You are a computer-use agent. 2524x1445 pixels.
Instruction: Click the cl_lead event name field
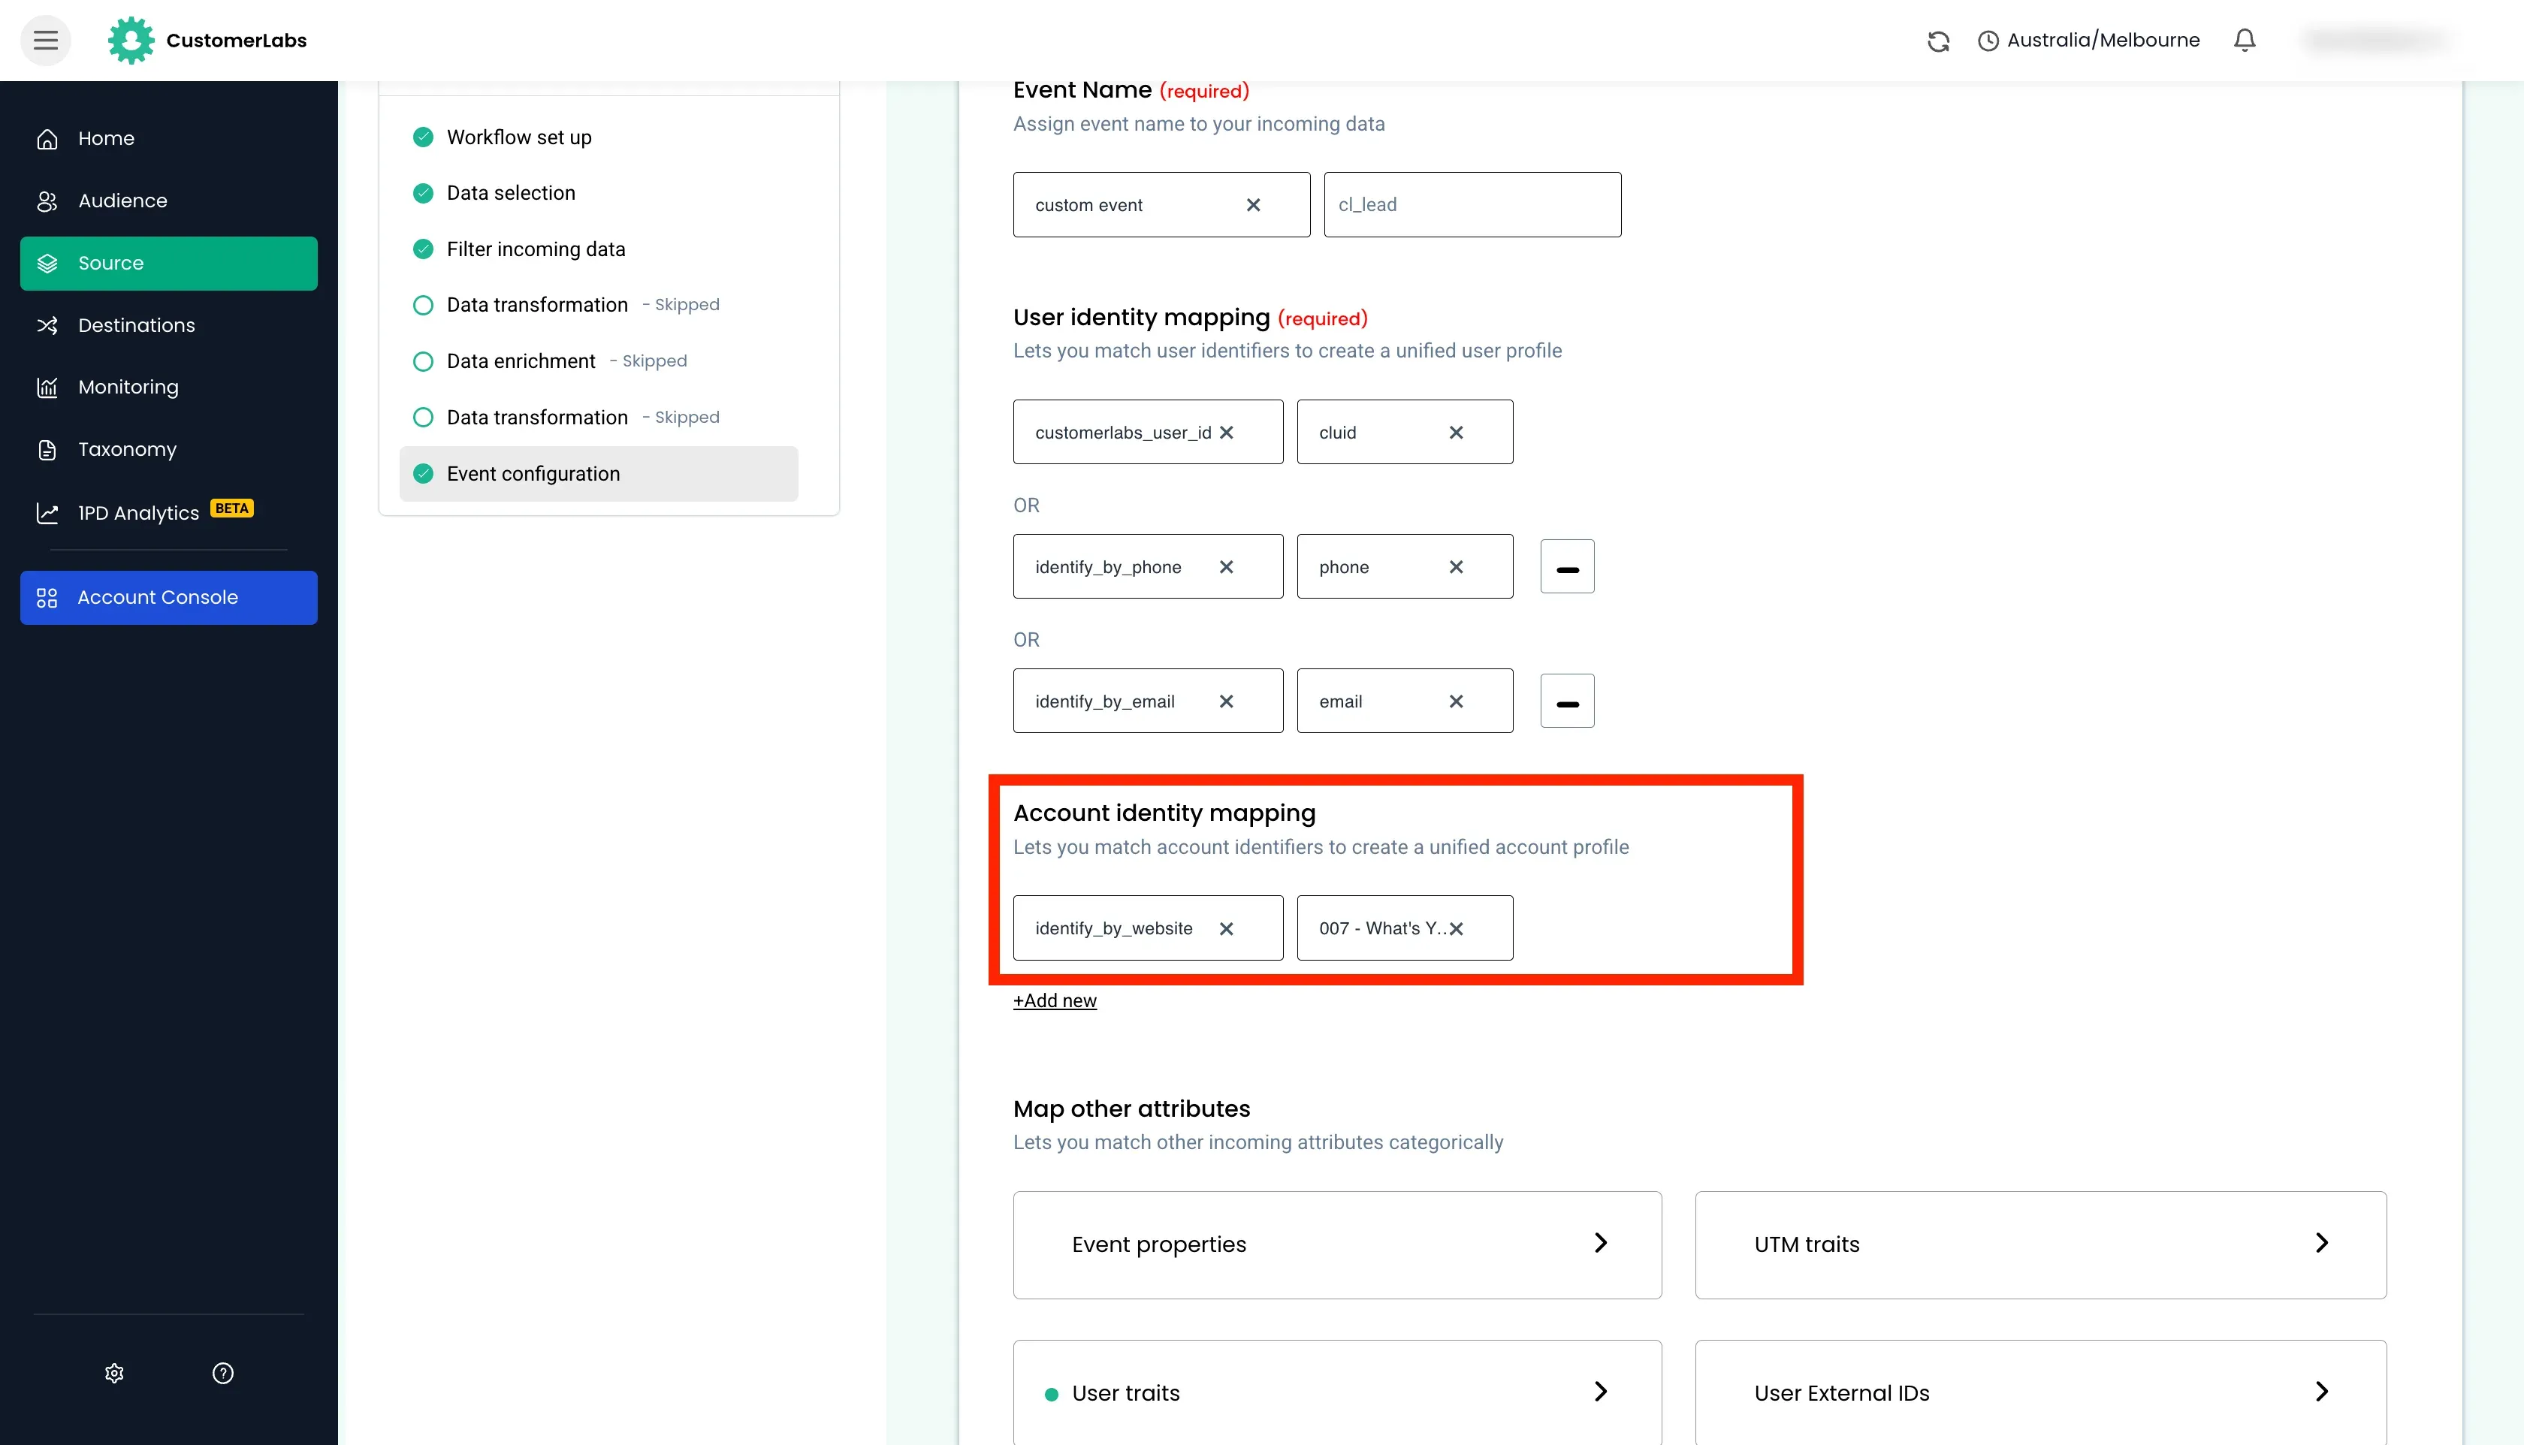[x=1472, y=204]
